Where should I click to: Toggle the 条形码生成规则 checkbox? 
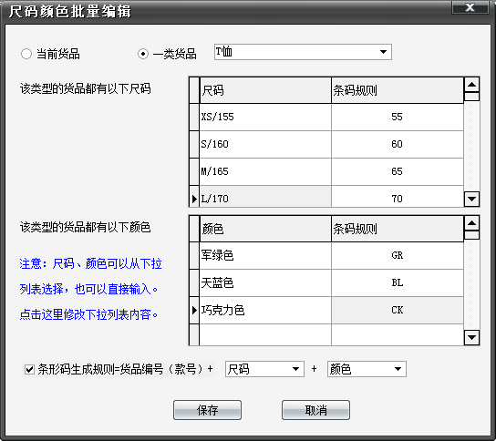pyautogui.click(x=30, y=369)
